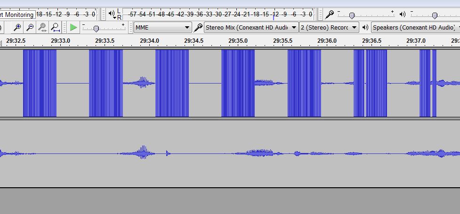Open the Stereo Mix recording device dropdown
Viewport: 460px width, 214px height.
(x=251, y=28)
